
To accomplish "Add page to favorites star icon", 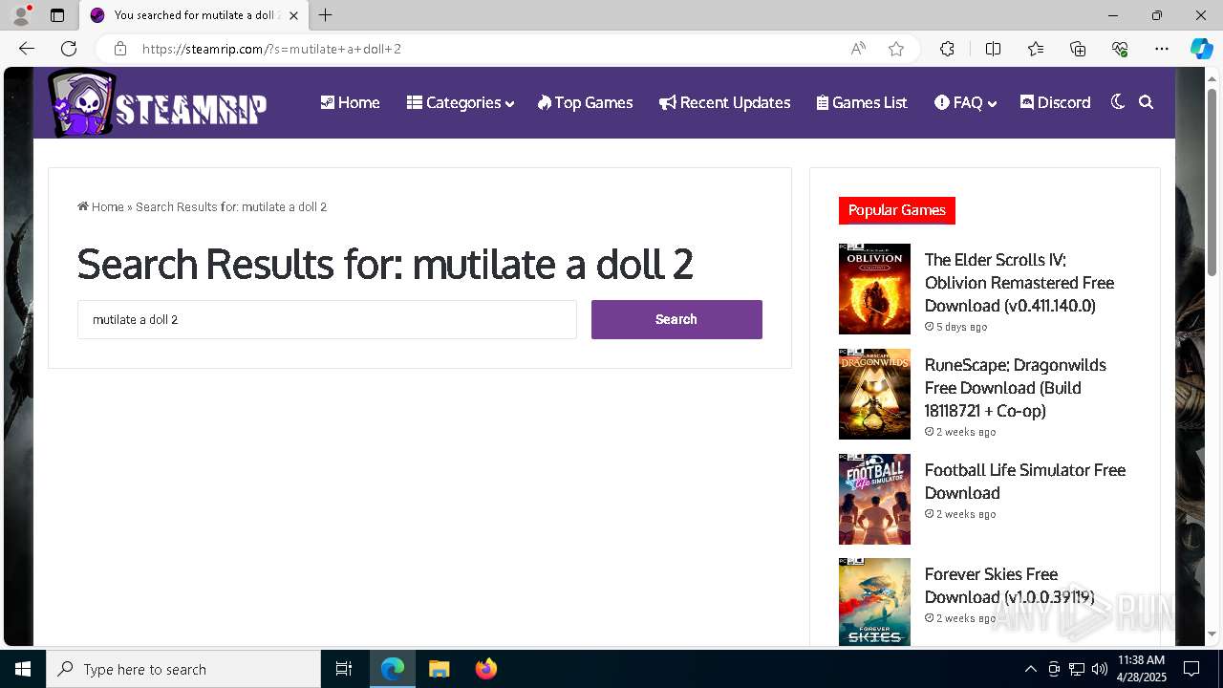I will point(896,49).
